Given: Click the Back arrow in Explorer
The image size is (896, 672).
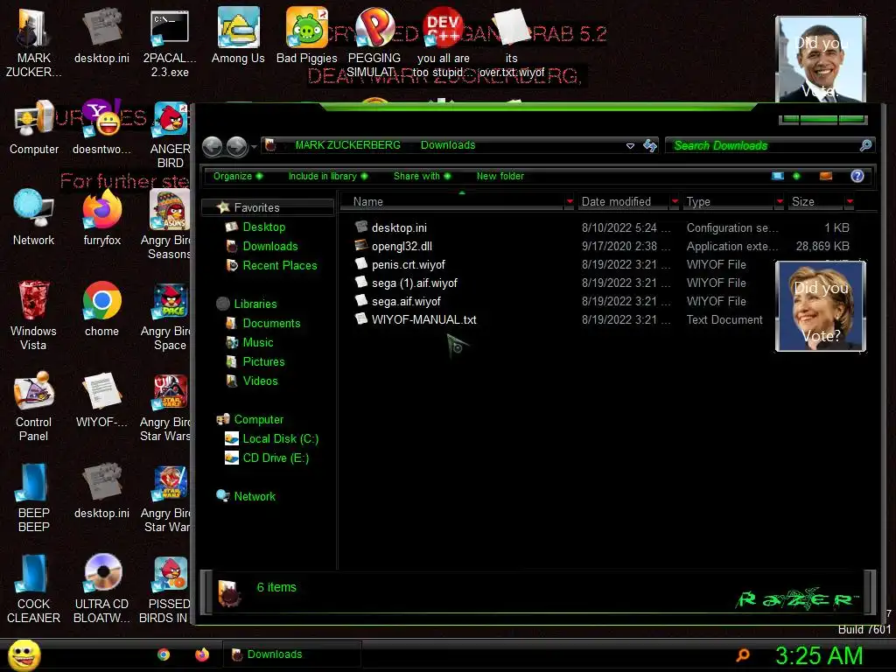Looking at the screenshot, I should pyautogui.click(x=213, y=146).
